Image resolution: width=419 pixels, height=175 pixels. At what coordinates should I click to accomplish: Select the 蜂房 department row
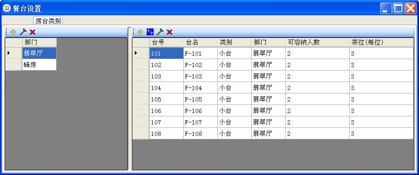39,65
